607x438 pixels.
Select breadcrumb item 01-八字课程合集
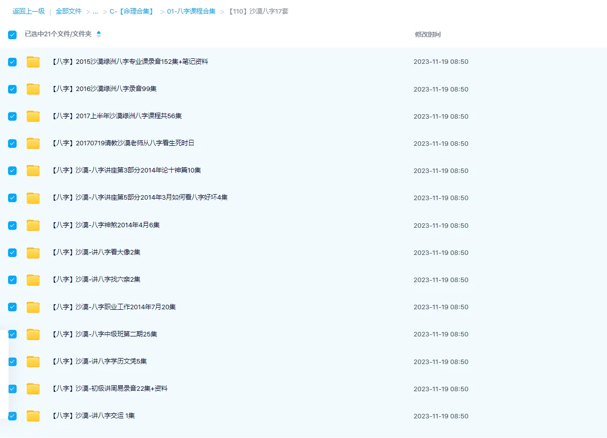(x=191, y=11)
